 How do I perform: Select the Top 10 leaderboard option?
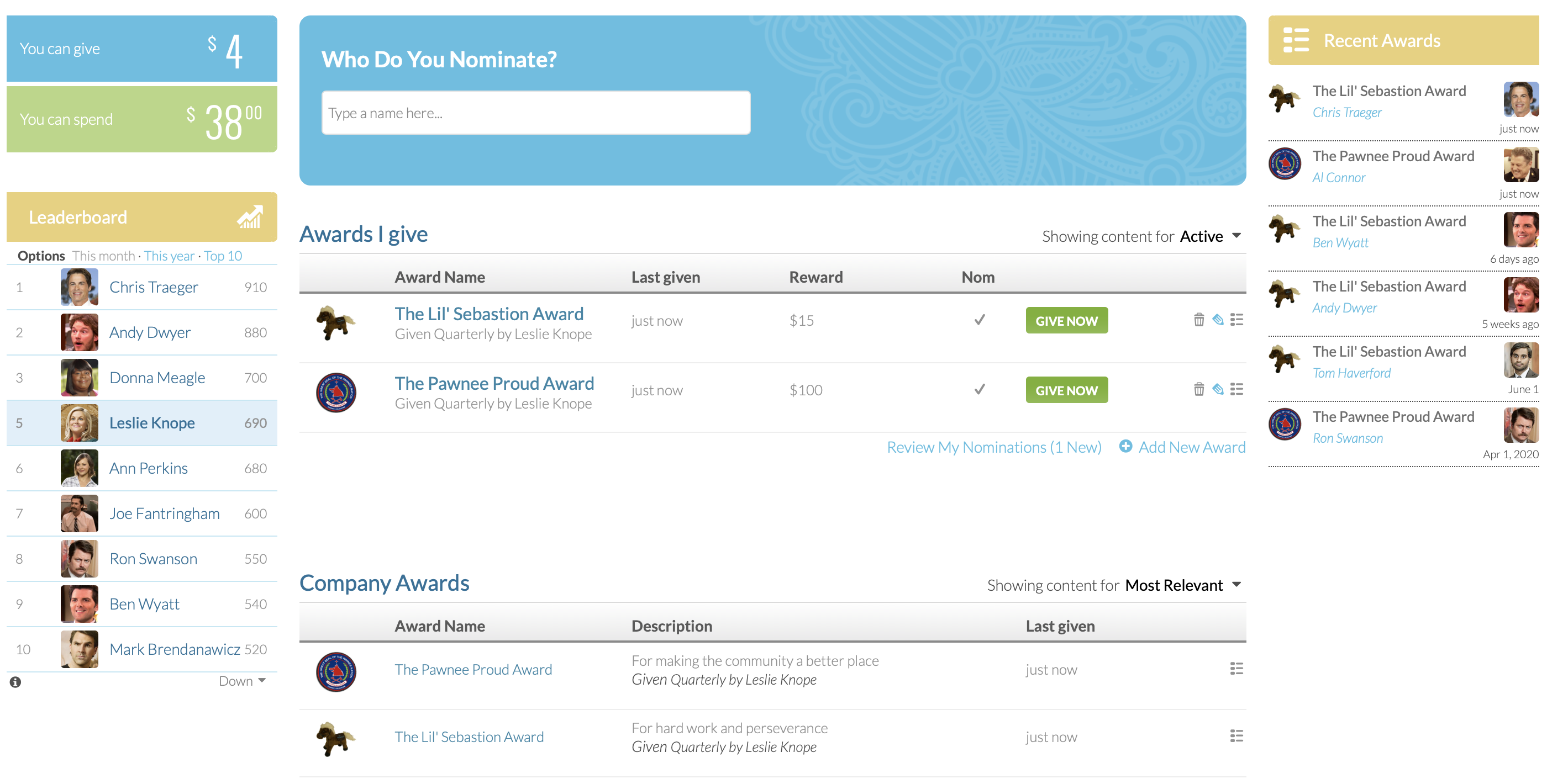tap(223, 256)
